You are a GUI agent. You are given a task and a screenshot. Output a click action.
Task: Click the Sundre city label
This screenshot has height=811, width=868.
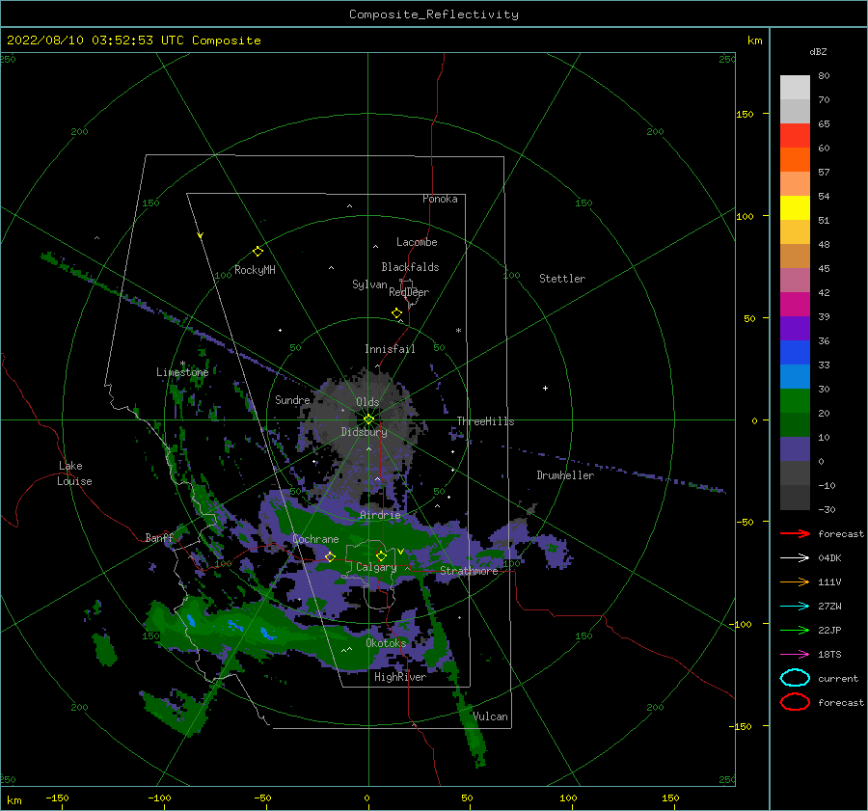292,399
